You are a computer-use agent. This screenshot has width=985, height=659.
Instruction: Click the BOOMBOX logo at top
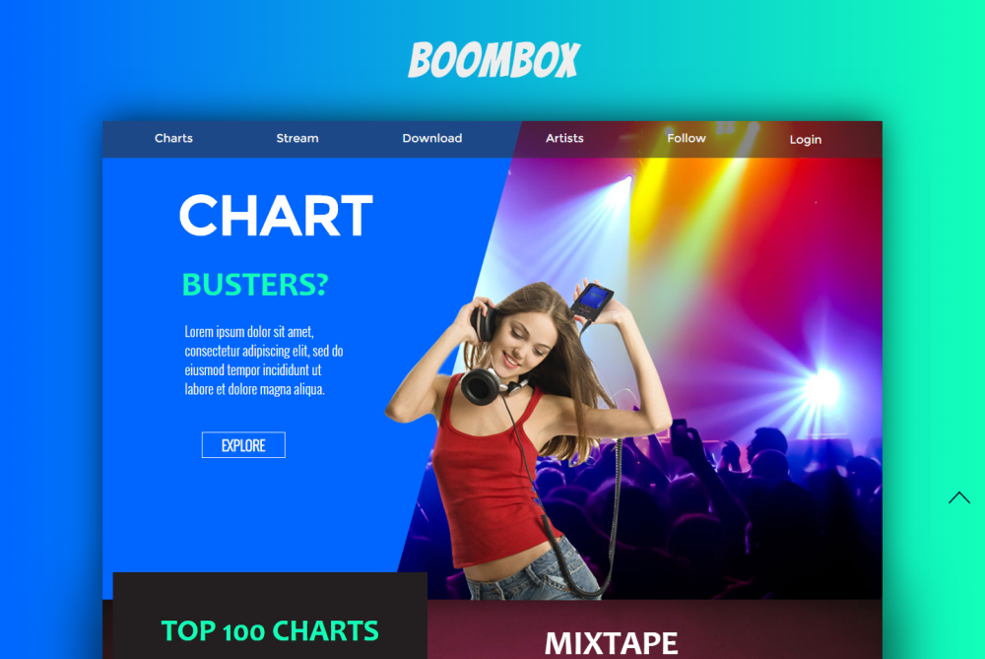(x=493, y=60)
